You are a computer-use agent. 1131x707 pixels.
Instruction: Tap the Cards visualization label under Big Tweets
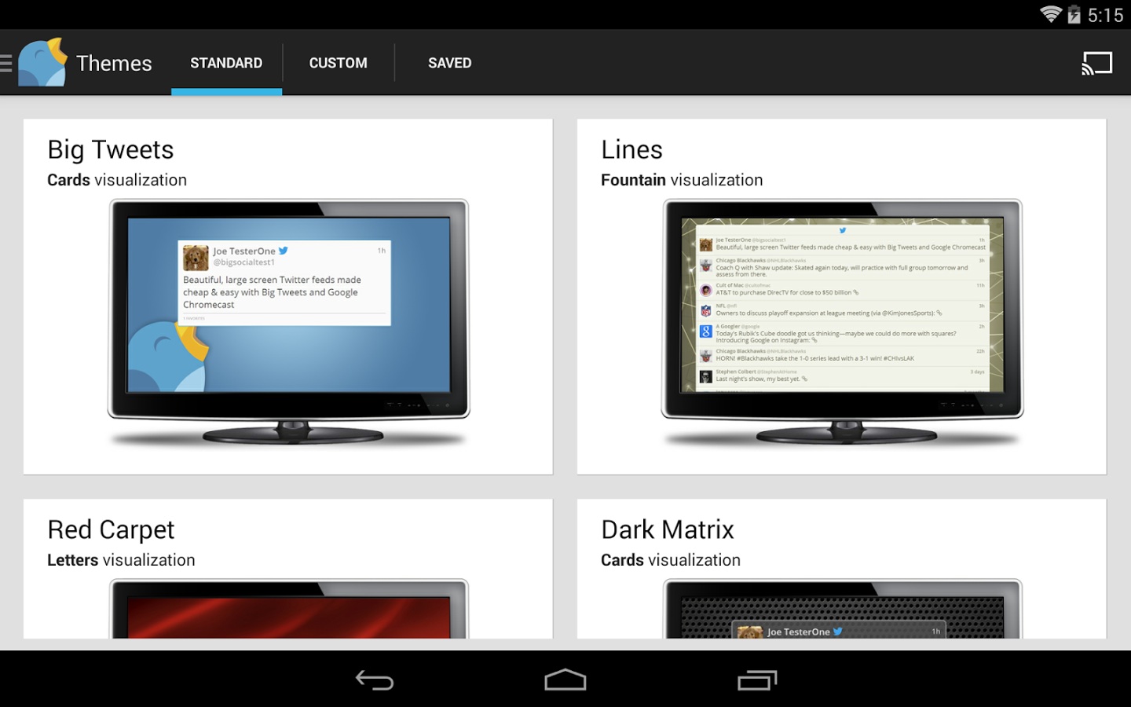click(x=117, y=180)
